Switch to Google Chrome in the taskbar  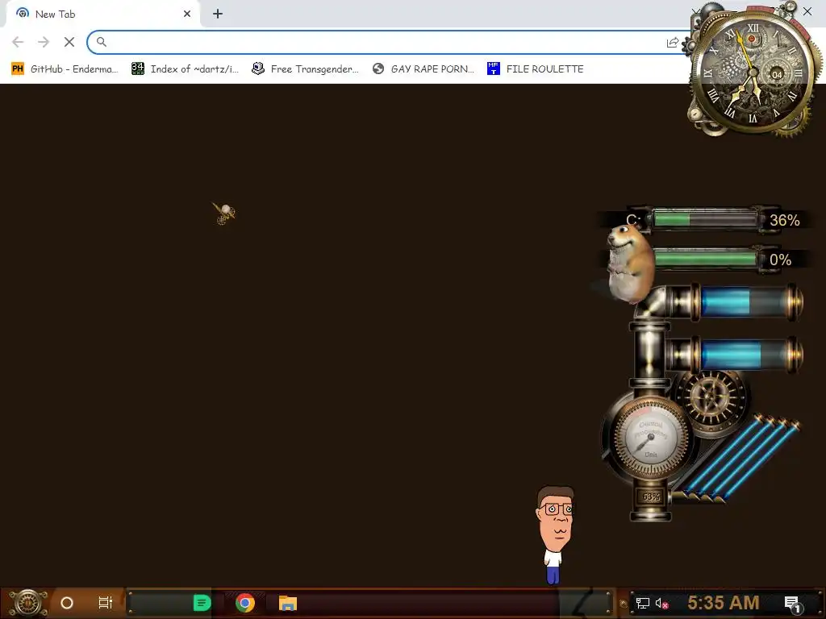tap(245, 603)
